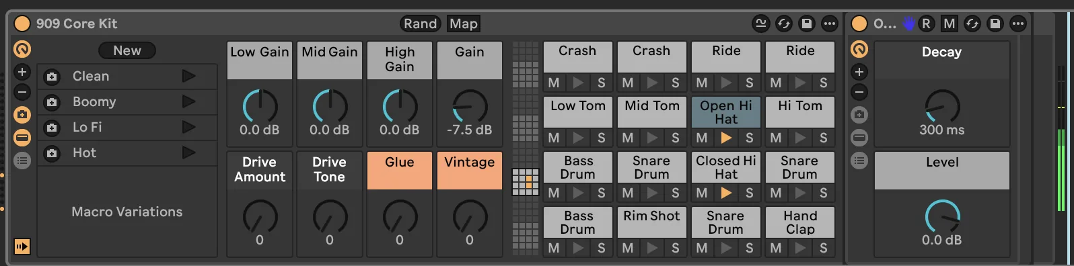Image resolution: width=1074 pixels, height=266 pixels.
Task: Select the Rim Shot drum pad
Action: 652,222
